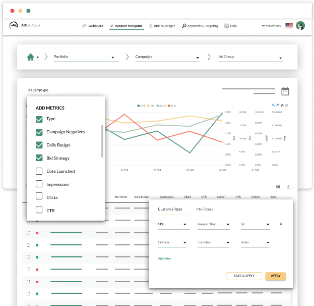This screenshot has height=306, width=314.
Task: Open the user avatar profile
Action: tap(300, 25)
